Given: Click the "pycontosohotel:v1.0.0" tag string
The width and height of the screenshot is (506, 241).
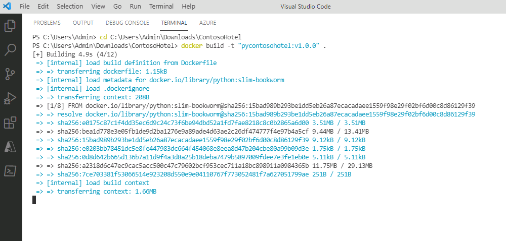Looking at the screenshot, I should click(x=278, y=45).
